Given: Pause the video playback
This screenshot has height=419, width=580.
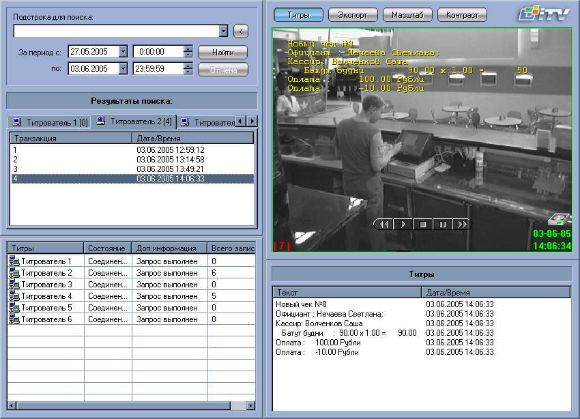Looking at the screenshot, I should pyautogui.click(x=442, y=224).
